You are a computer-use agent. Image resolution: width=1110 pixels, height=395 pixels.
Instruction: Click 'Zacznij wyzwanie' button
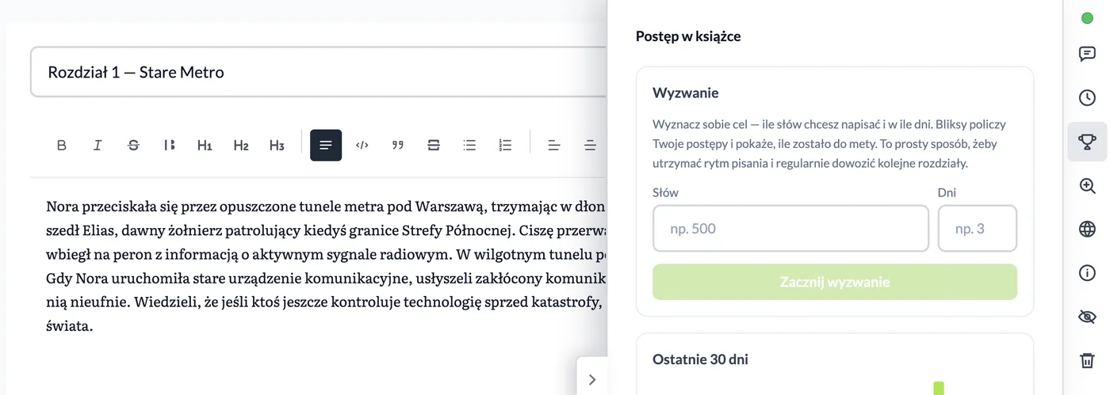(835, 282)
